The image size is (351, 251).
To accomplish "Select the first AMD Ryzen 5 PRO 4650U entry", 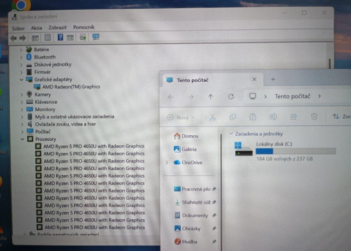I will point(94,146).
